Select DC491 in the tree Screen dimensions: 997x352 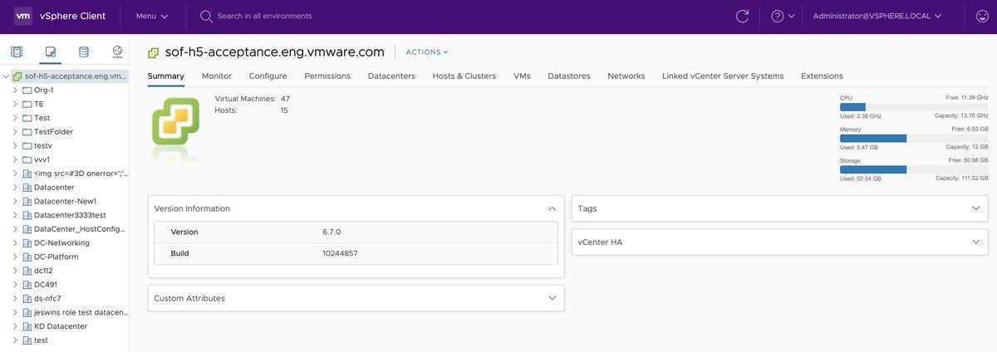[46, 285]
